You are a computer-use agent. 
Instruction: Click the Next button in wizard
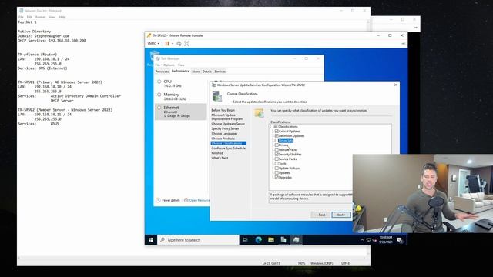coord(341,215)
